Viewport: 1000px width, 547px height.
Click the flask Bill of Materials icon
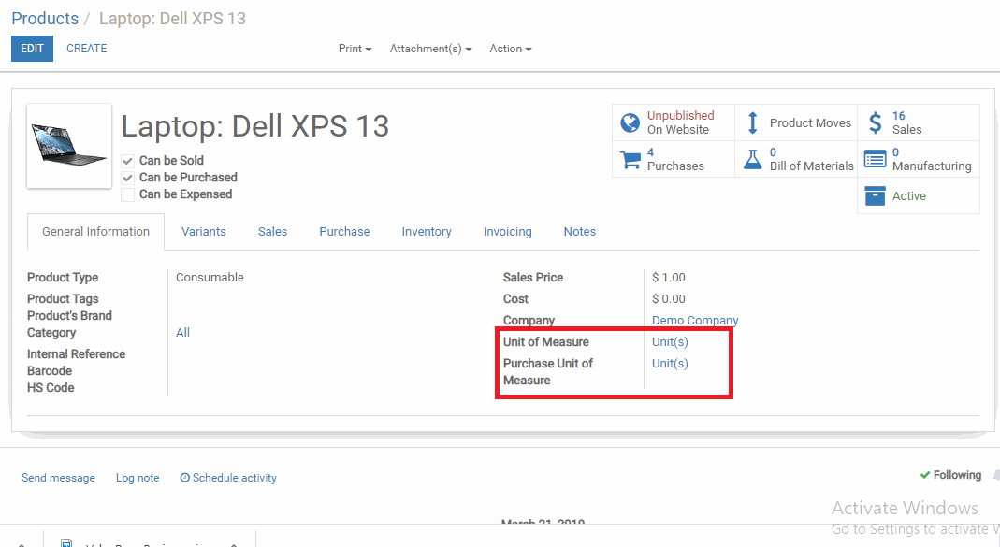752,159
